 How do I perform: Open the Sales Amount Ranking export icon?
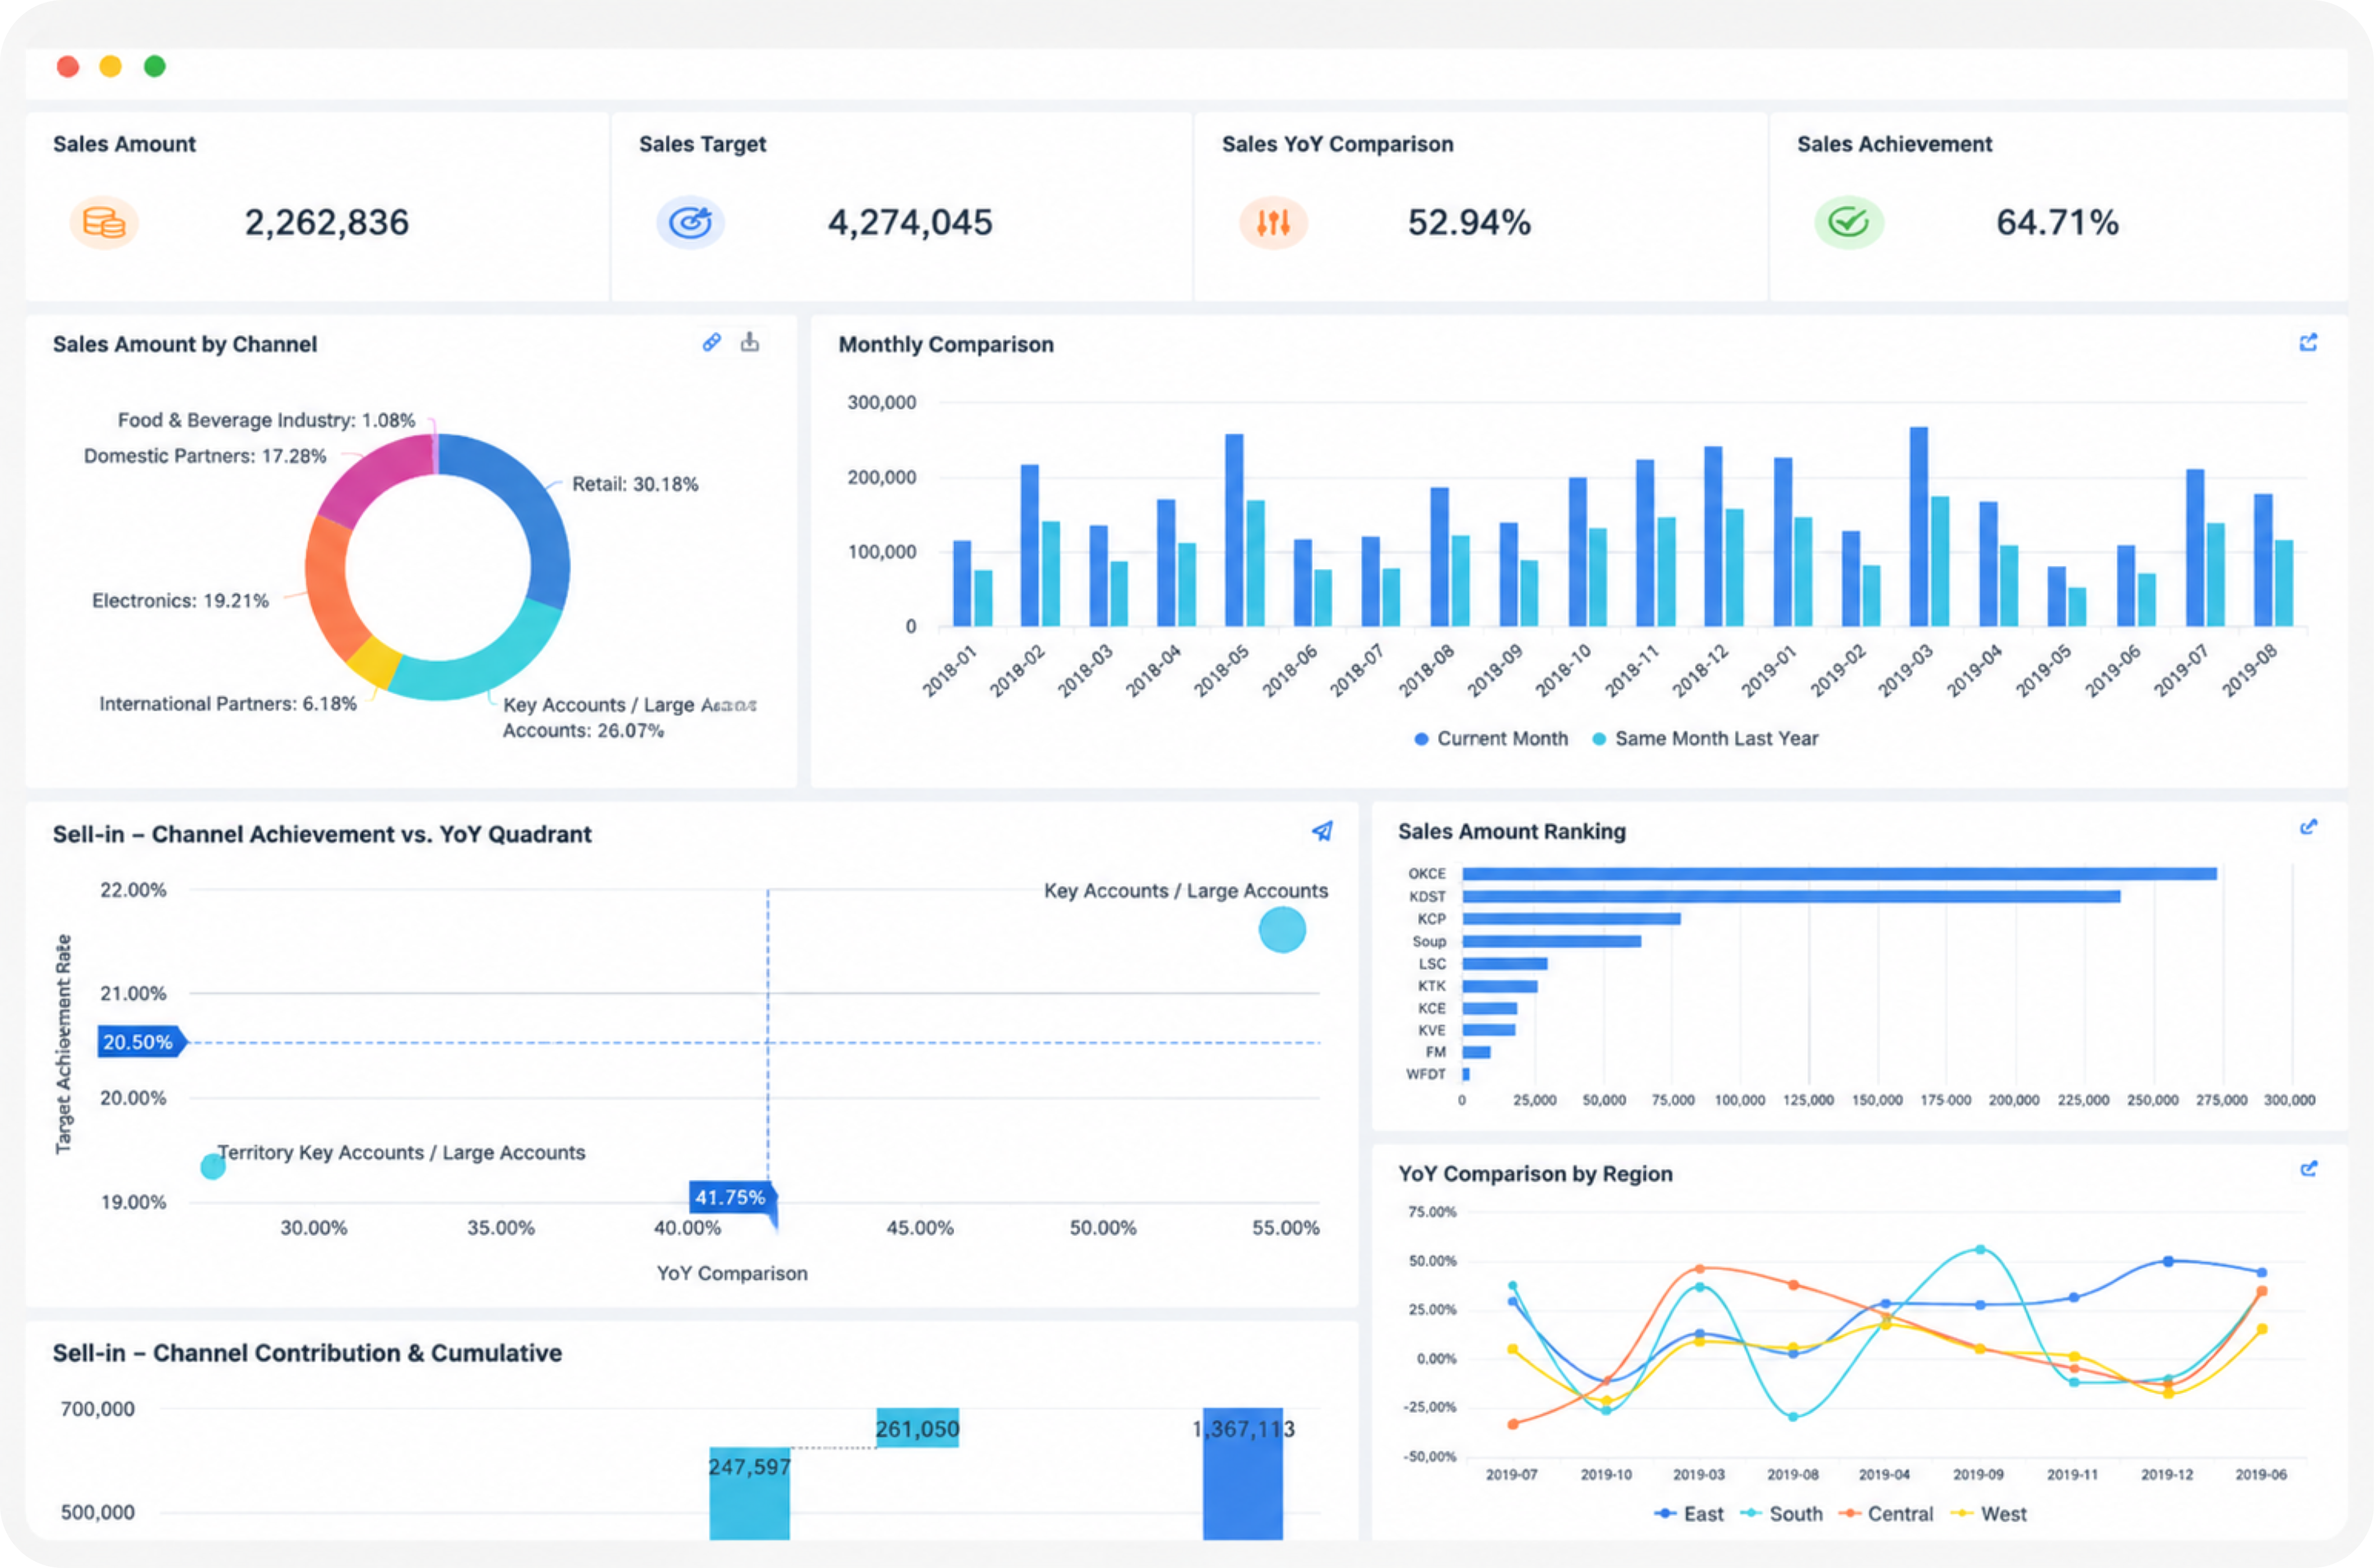click(x=2308, y=827)
